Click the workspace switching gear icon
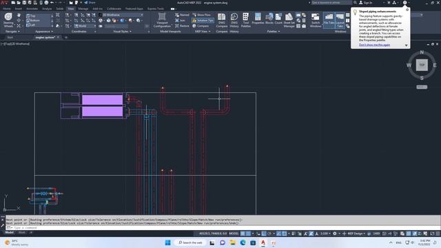The image size is (441, 248). [335, 234]
